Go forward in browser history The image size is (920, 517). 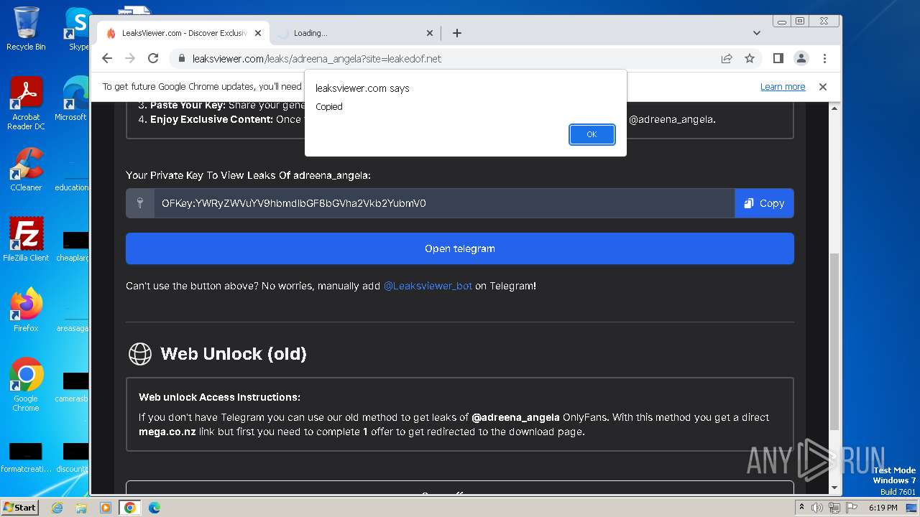[130, 58]
